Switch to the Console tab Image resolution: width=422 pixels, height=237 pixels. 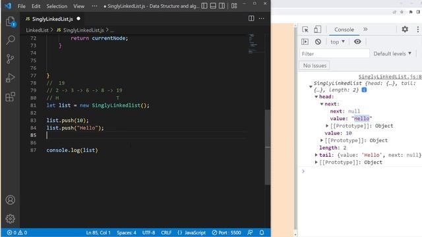point(344,29)
